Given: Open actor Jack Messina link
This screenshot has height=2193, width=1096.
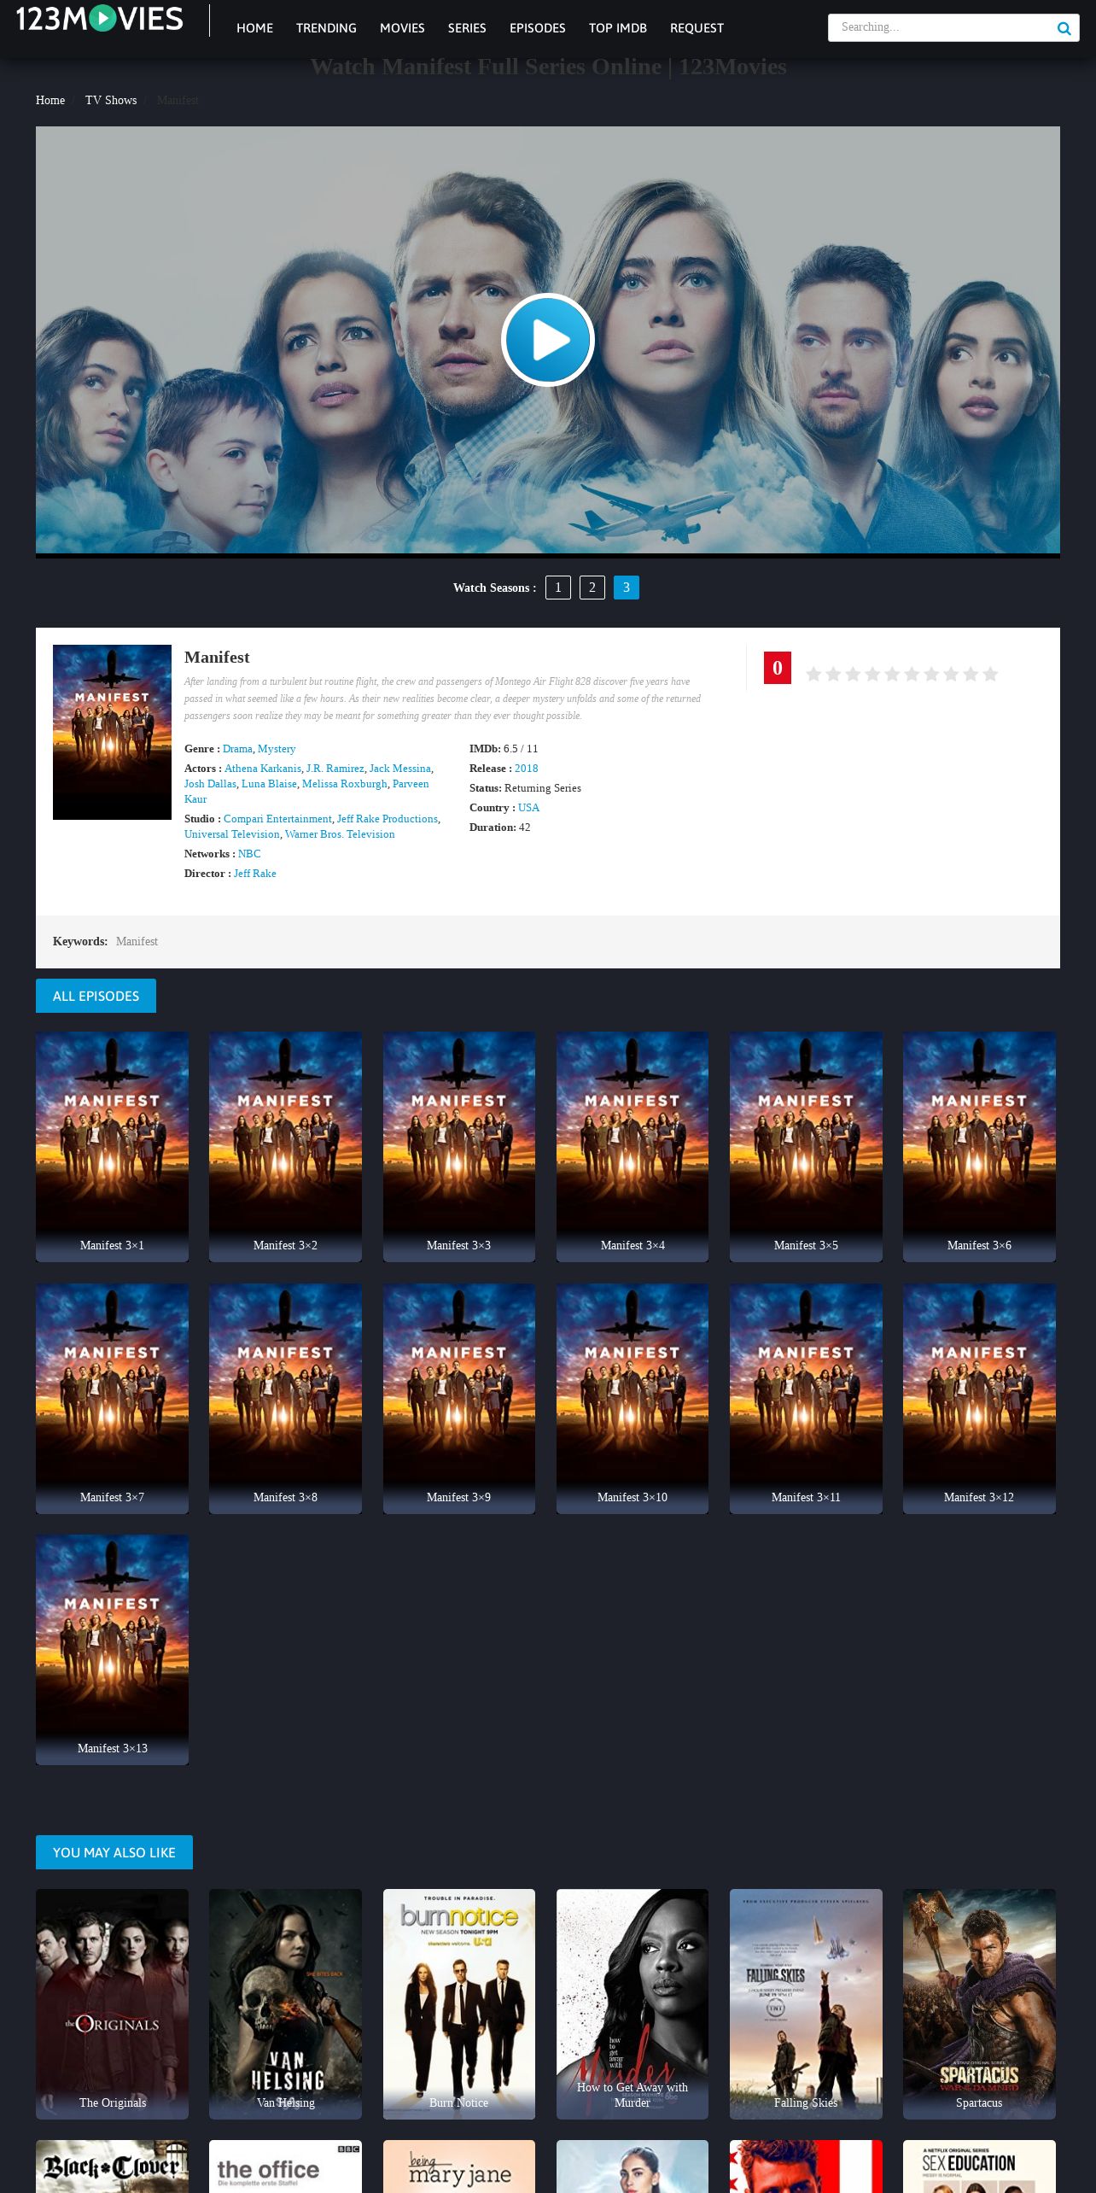Looking at the screenshot, I should pos(400,769).
